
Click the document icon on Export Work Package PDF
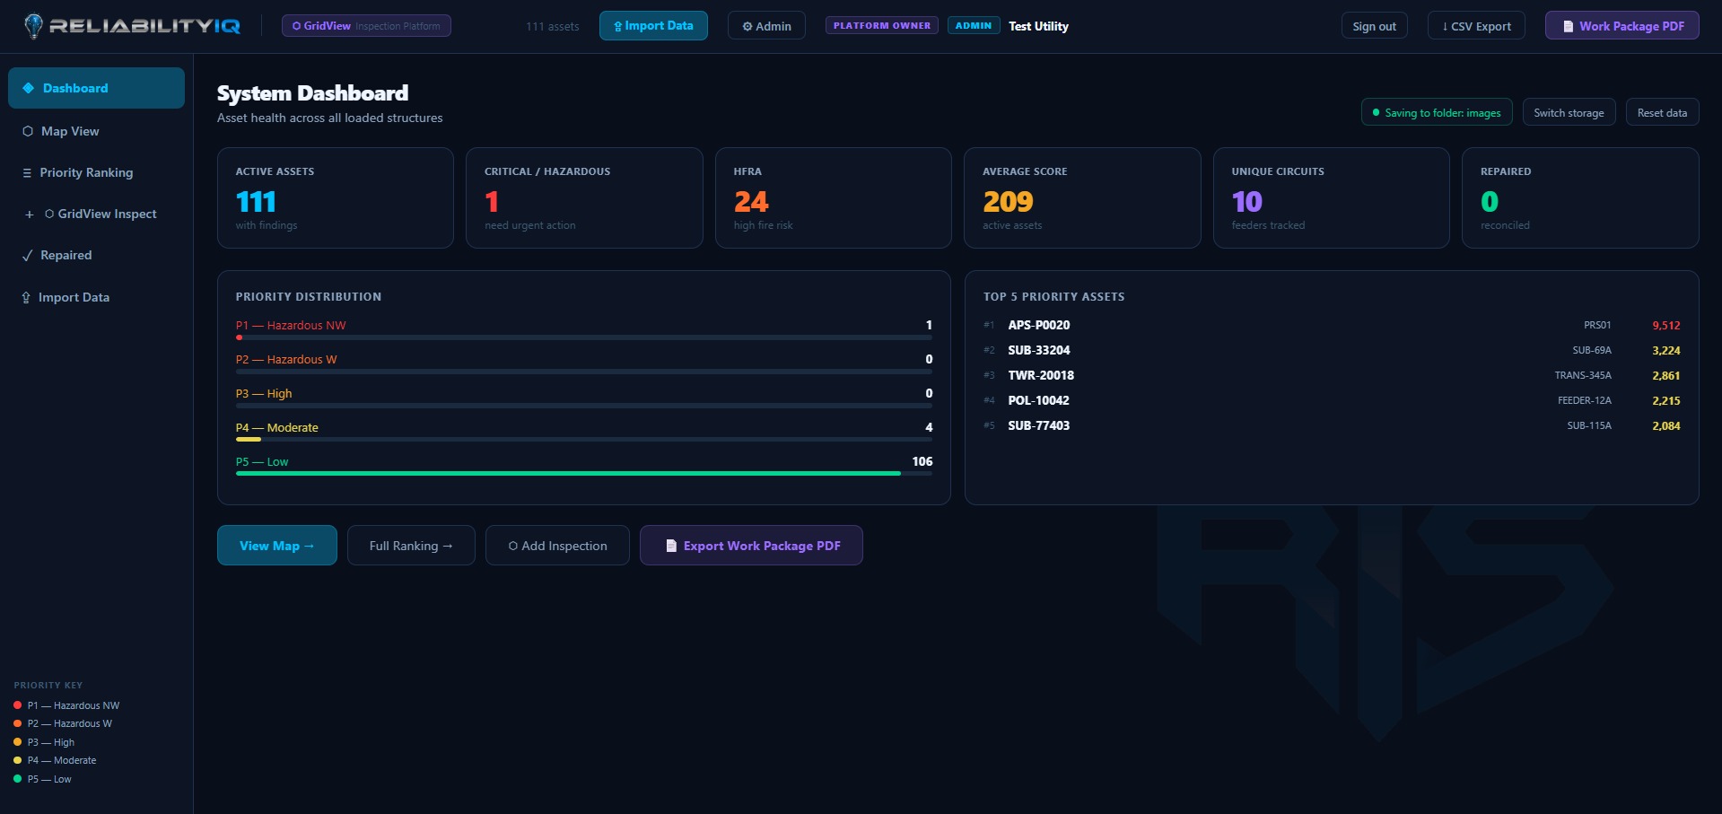pos(671,546)
